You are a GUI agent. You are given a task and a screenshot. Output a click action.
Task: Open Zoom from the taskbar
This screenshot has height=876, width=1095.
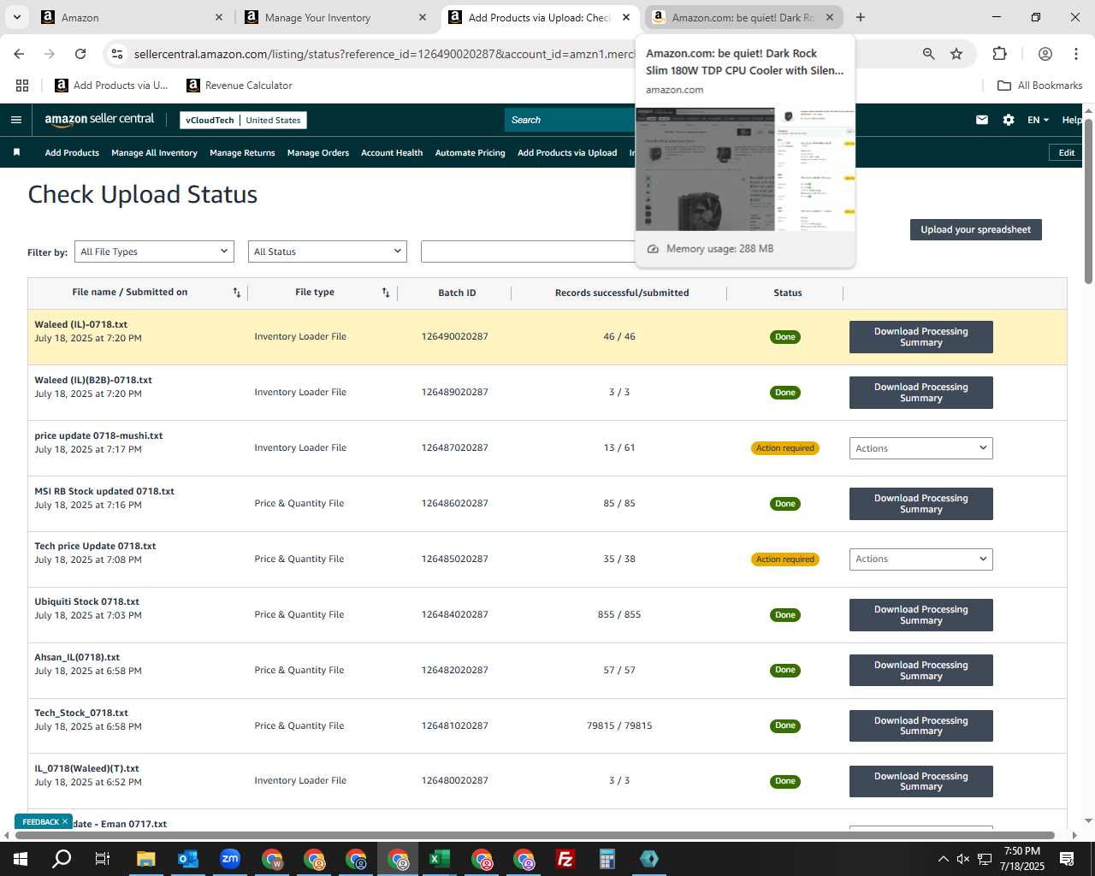click(230, 859)
